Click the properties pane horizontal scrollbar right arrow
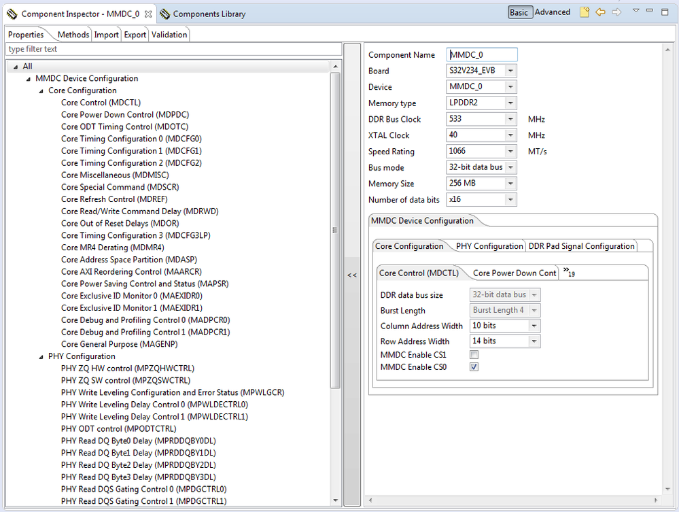 point(656,500)
